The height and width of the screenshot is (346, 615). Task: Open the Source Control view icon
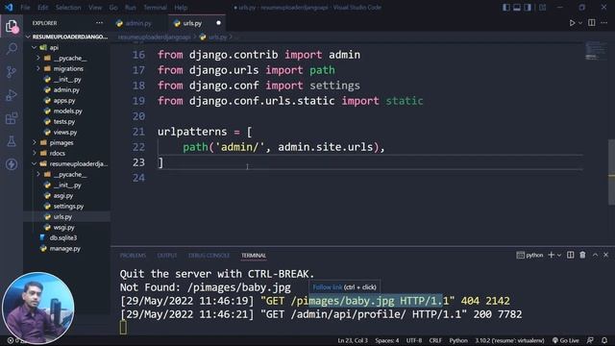[12, 72]
